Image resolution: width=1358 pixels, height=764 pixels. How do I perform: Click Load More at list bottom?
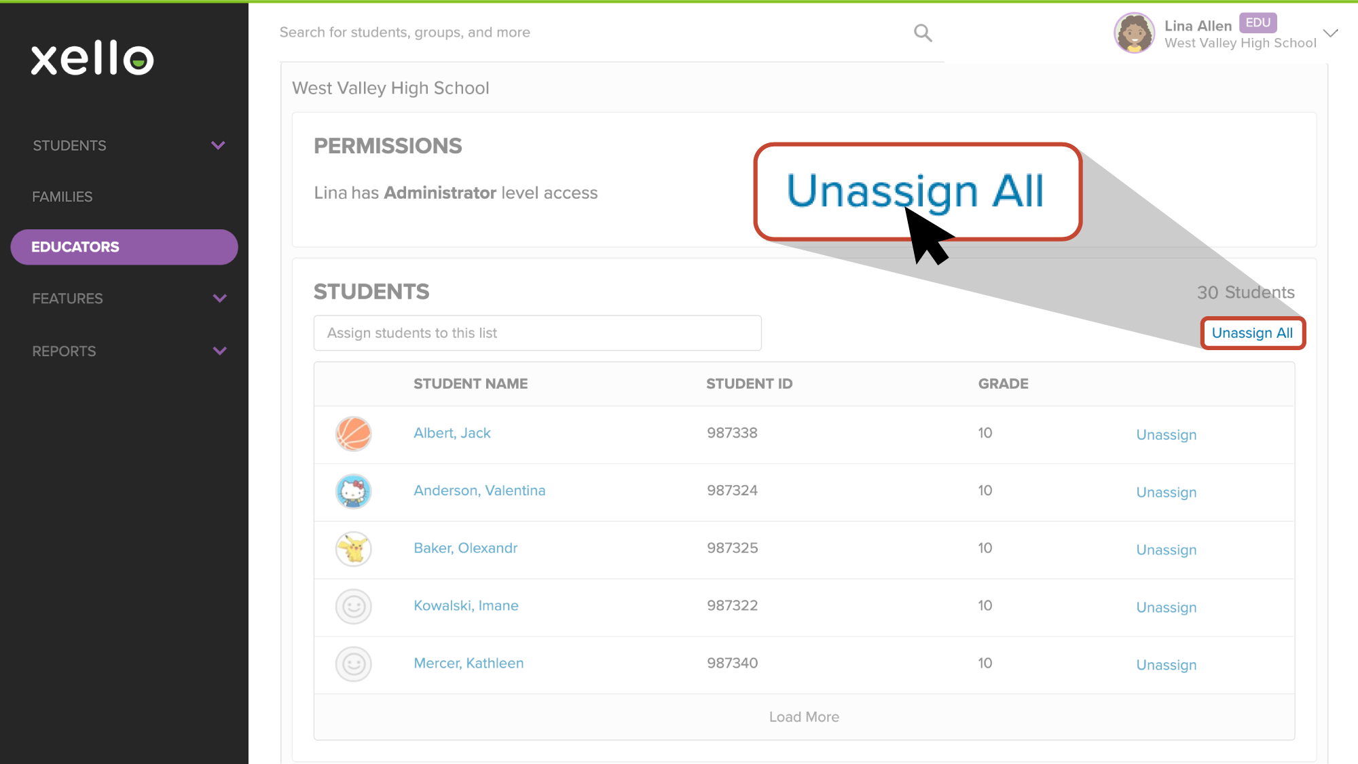pos(804,717)
